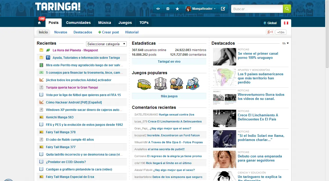Switch to the Global filter
Screen dimensions: 329x181
tap(270, 23)
